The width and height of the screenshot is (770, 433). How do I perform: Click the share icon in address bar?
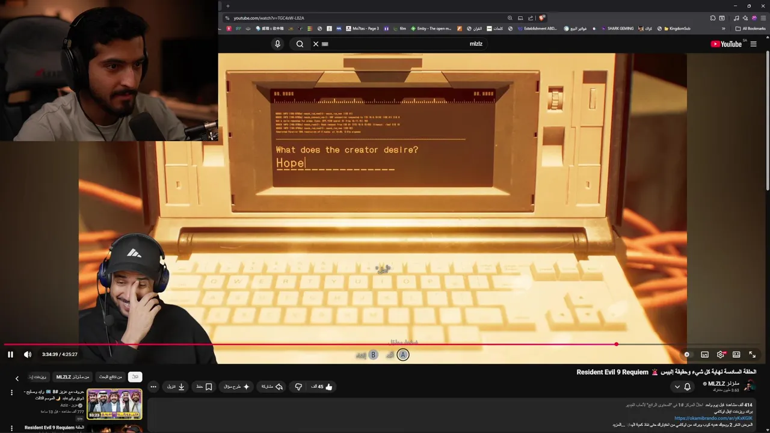(531, 18)
